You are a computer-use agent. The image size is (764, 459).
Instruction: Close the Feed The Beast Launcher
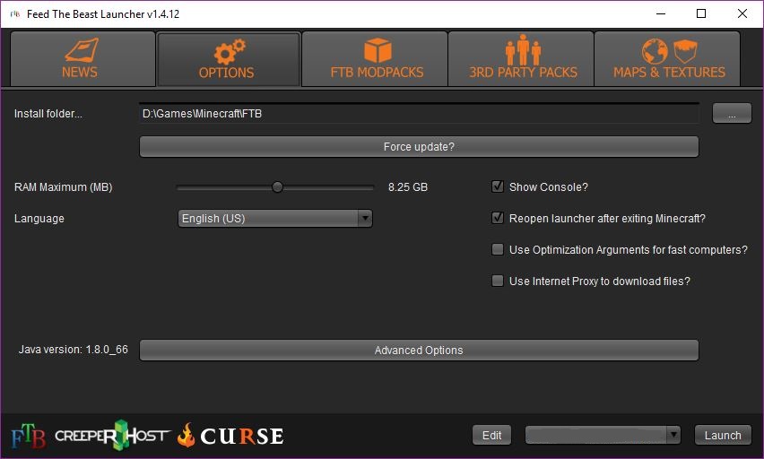(742, 13)
